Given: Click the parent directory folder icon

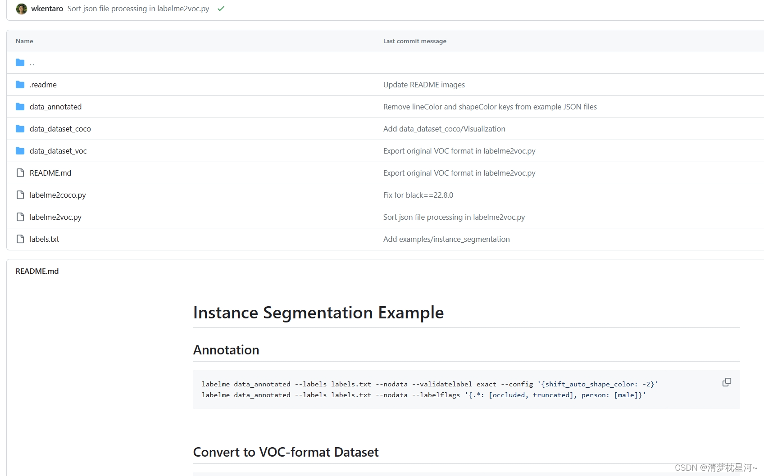Looking at the screenshot, I should [x=20, y=63].
